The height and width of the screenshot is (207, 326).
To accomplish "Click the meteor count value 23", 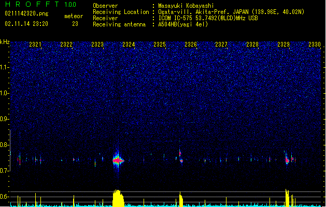I will pyautogui.click(x=75, y=24).
